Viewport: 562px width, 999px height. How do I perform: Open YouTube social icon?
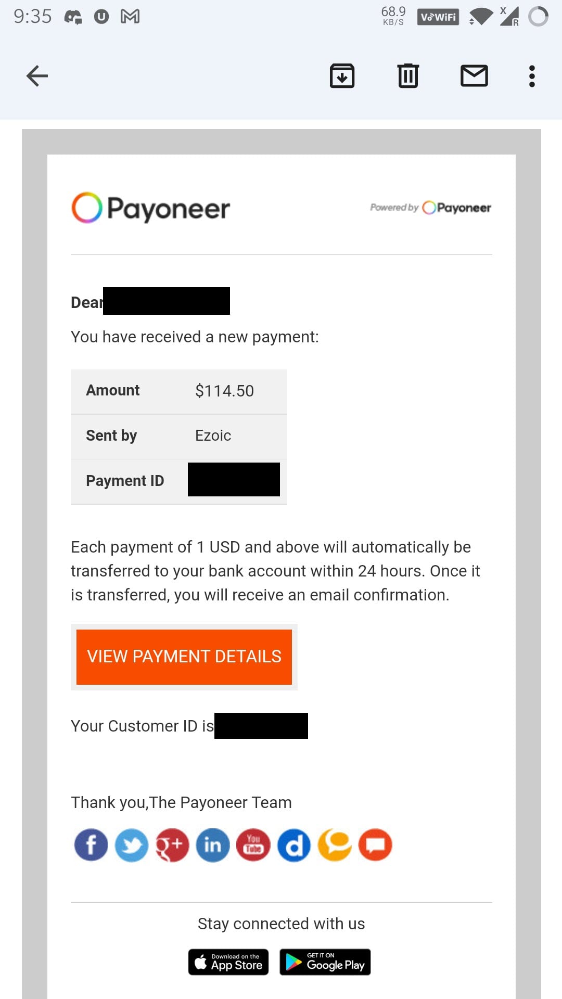[x=253, y=845]
